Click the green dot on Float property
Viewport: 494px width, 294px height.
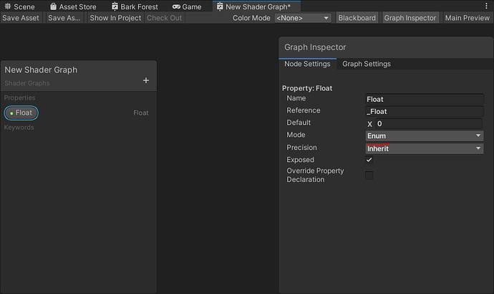pos(11,113)
